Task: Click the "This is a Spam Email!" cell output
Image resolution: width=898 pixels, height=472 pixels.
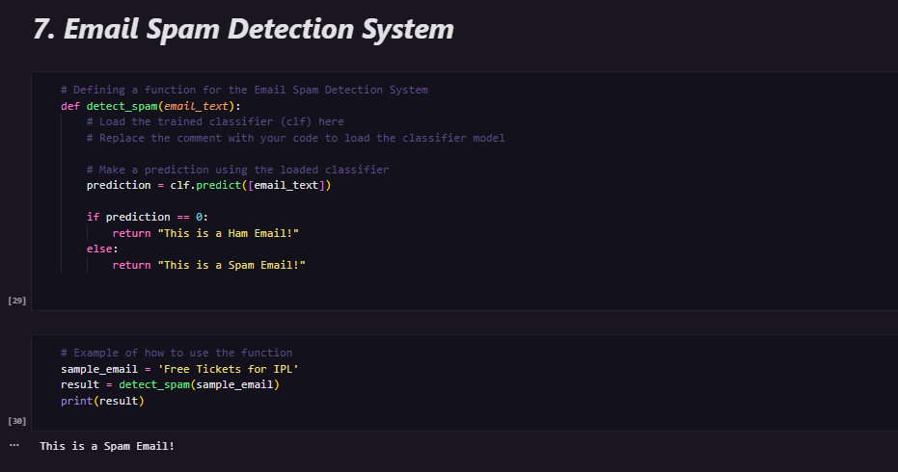Action: [107, 446]
